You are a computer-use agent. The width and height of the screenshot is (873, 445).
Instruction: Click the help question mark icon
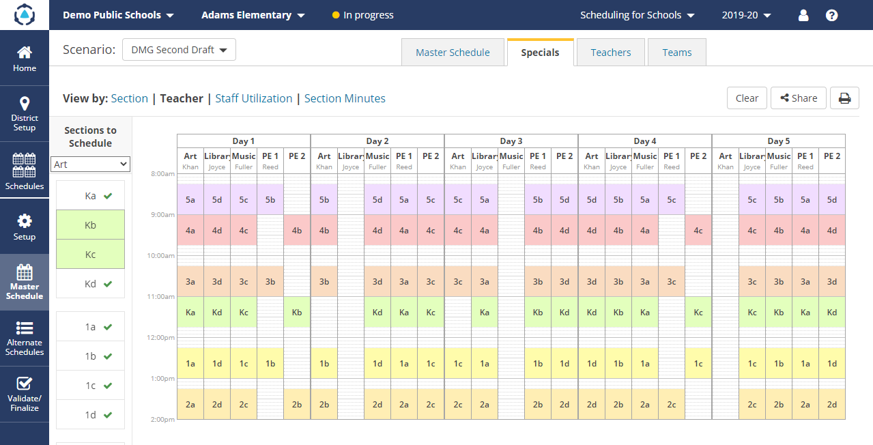(831, 14)
